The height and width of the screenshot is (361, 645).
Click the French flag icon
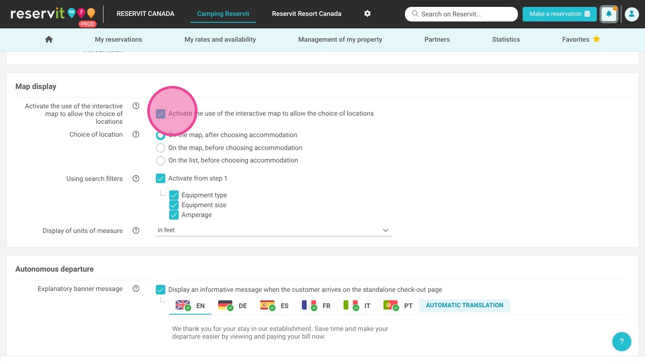(309, 305)
